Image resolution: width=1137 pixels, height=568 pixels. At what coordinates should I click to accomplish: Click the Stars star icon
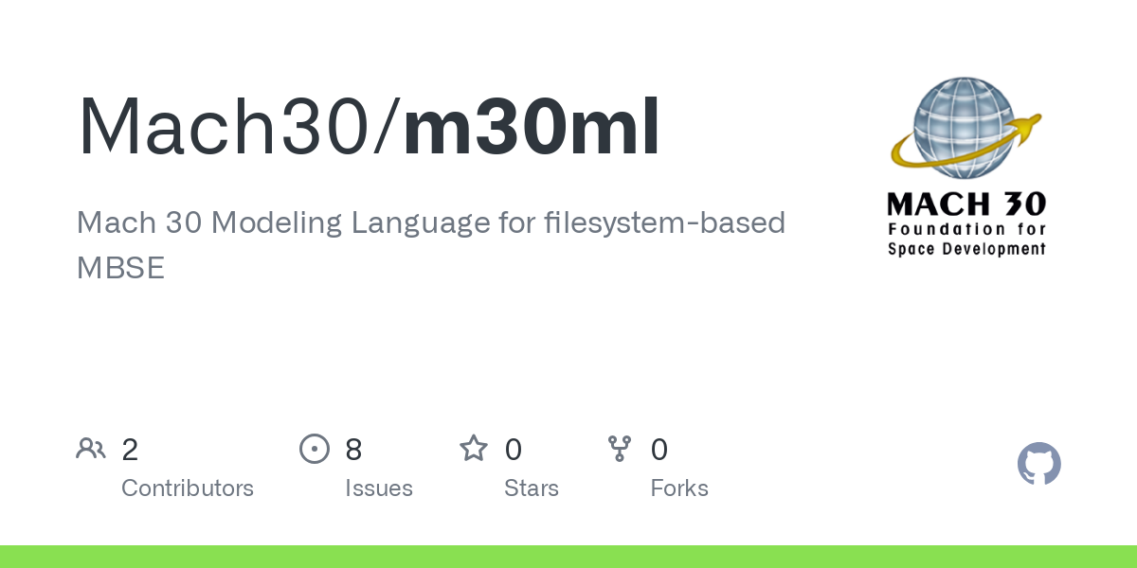[x=473, y=449]
